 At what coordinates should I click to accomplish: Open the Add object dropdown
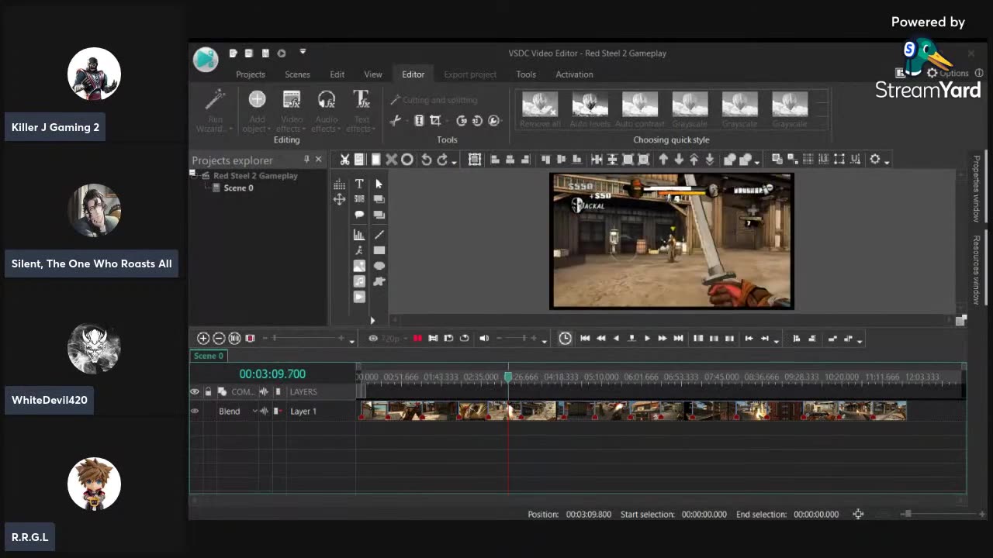[257, 111]
